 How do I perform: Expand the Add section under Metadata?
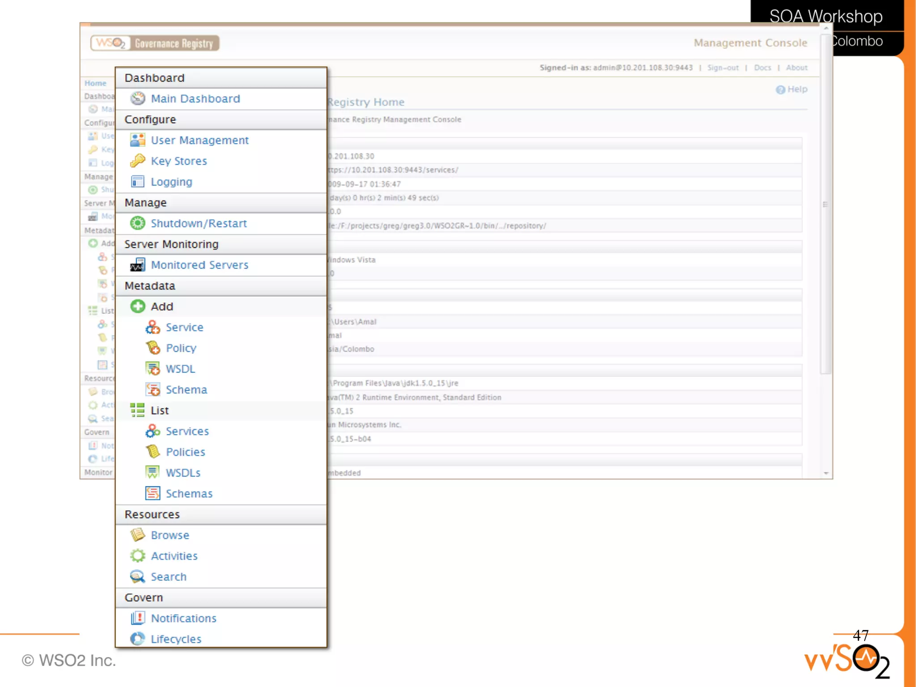click(161, 307)
